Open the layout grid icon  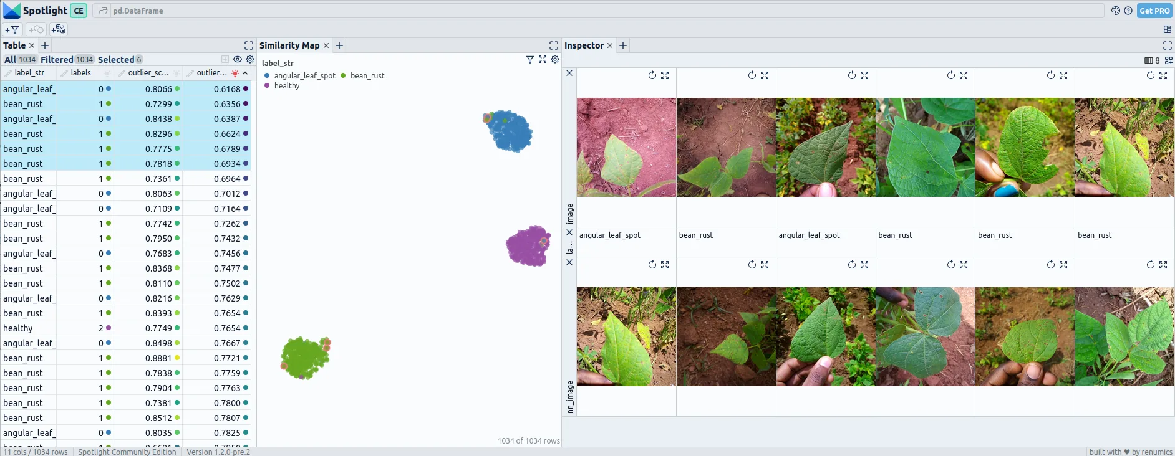pyautogui.click(x=1168, y=29)
